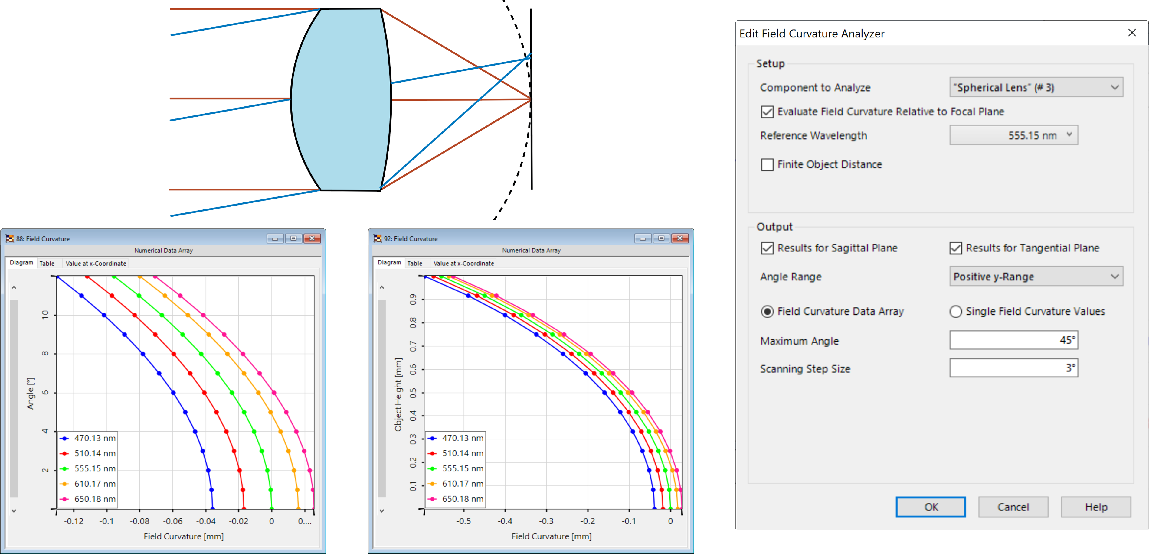Click the blue 470.13 nm legend marker
Screen dimensions: 1149x554
[x=65, y=438]
